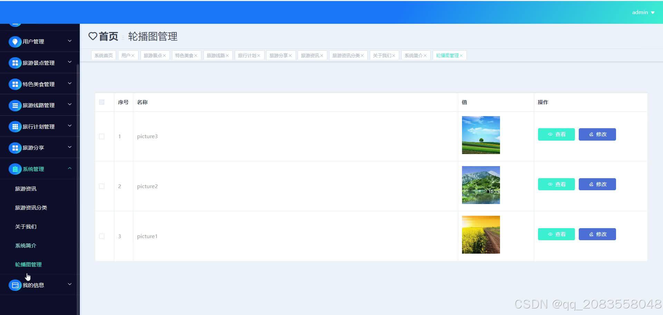The height and width of the screenshot is (315, 663).
Task: Click the 用户管理 sidebar icon
Action: pos(15,42)
